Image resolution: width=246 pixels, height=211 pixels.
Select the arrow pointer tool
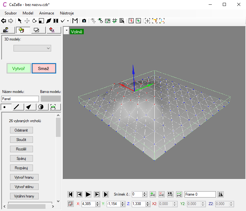(20, 21)
